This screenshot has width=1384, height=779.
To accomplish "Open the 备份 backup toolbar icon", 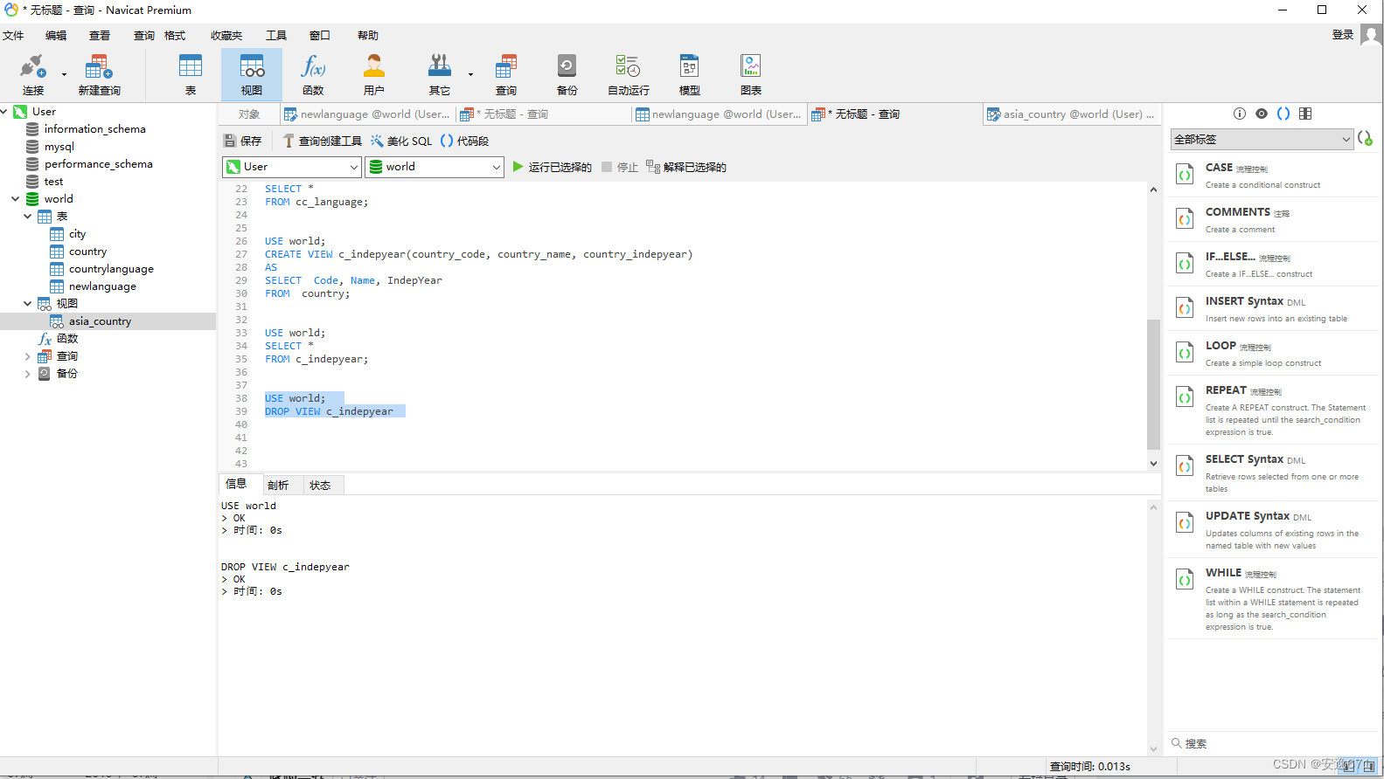I will (x=567, y=74).
